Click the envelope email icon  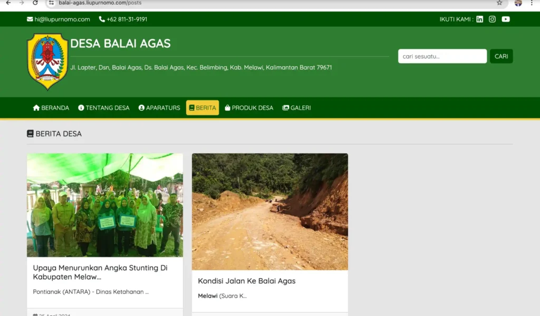[x=30, y=19]
